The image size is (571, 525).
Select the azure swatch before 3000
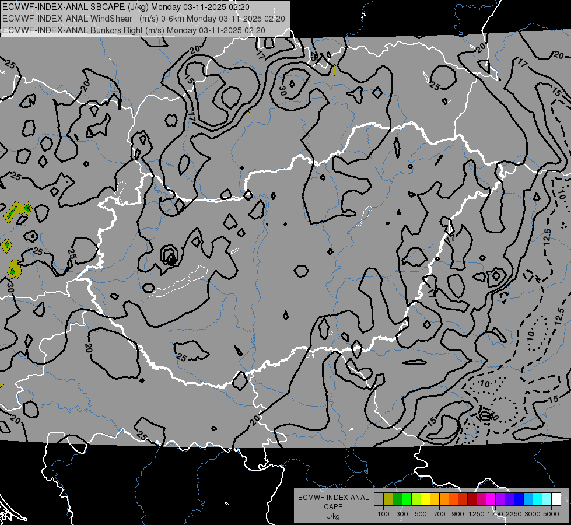click(x=528, y=499)
